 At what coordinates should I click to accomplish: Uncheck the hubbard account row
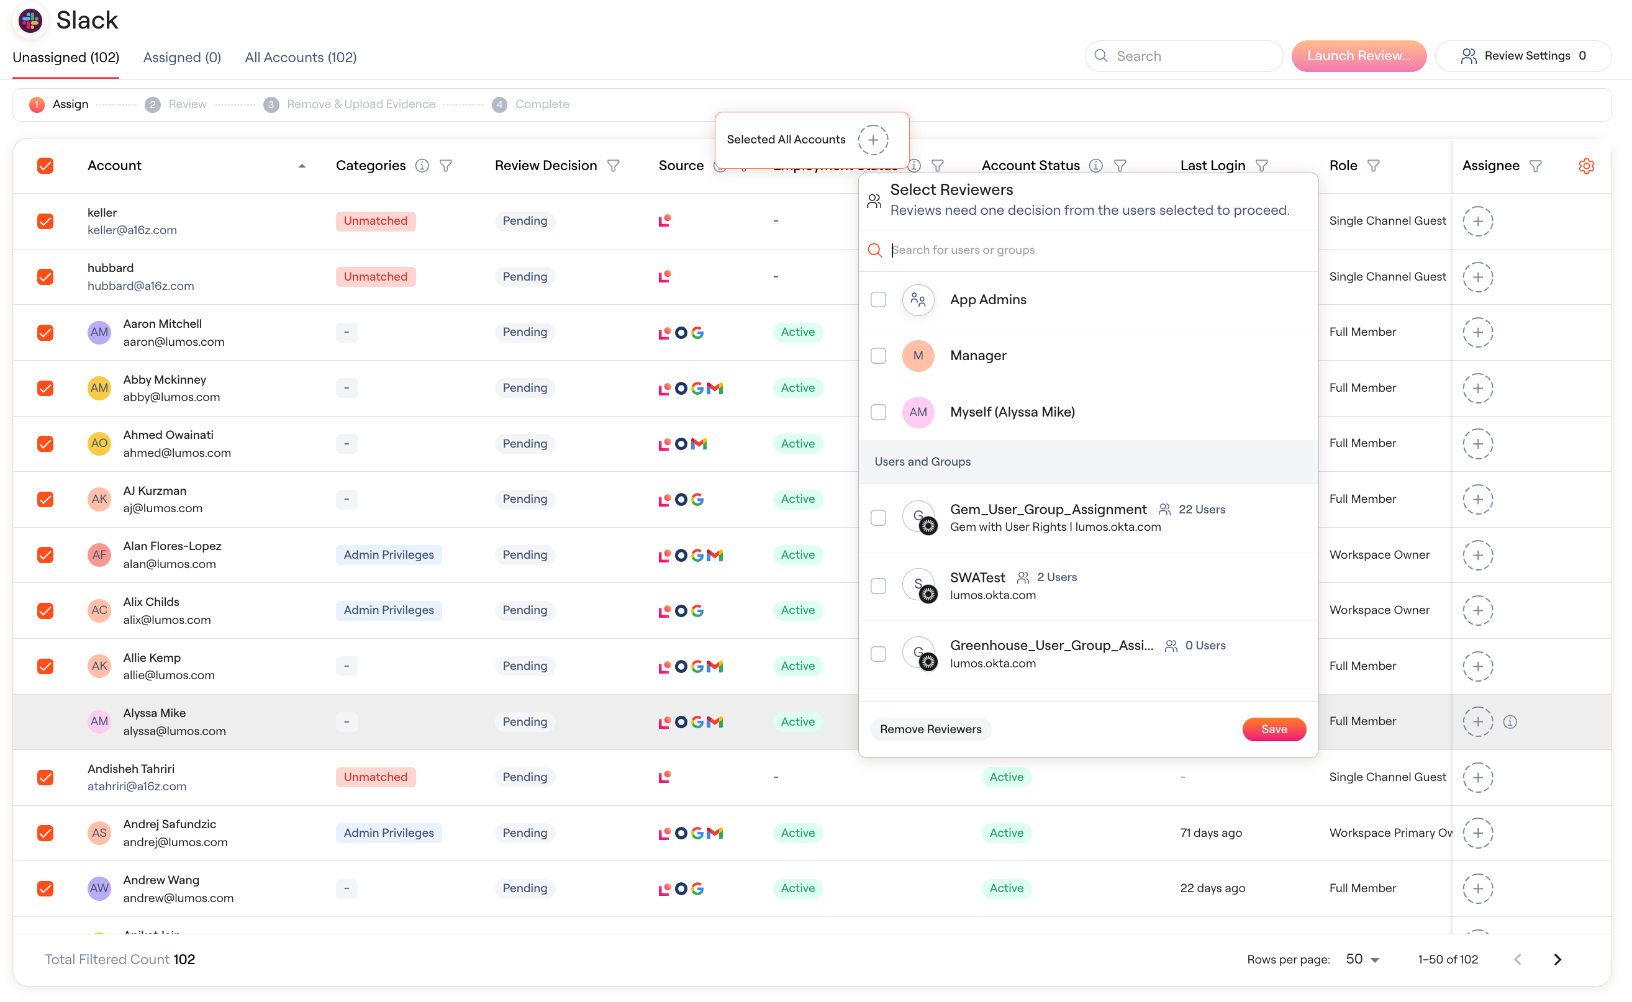pos(45,277)
